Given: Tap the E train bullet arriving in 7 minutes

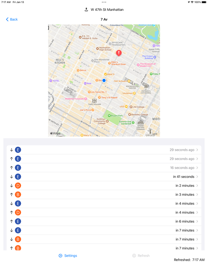Looking at the screenshot, I should [18, 230].
